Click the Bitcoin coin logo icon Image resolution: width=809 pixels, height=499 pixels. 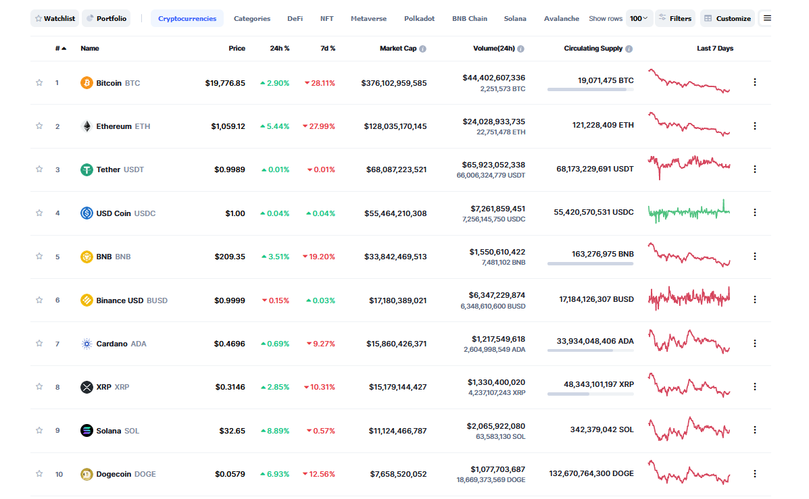pyautogui.click(x=87, y=83)
